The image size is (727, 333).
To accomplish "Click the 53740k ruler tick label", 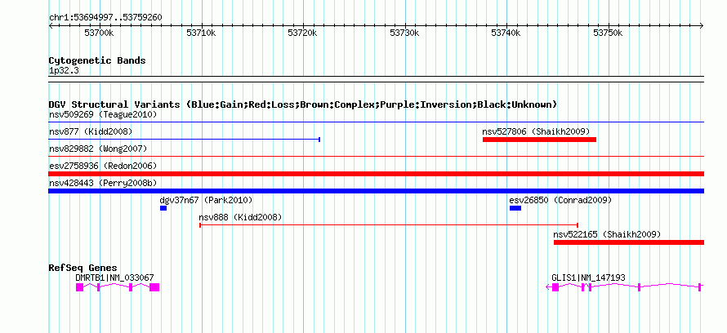I will click(506, 33).
